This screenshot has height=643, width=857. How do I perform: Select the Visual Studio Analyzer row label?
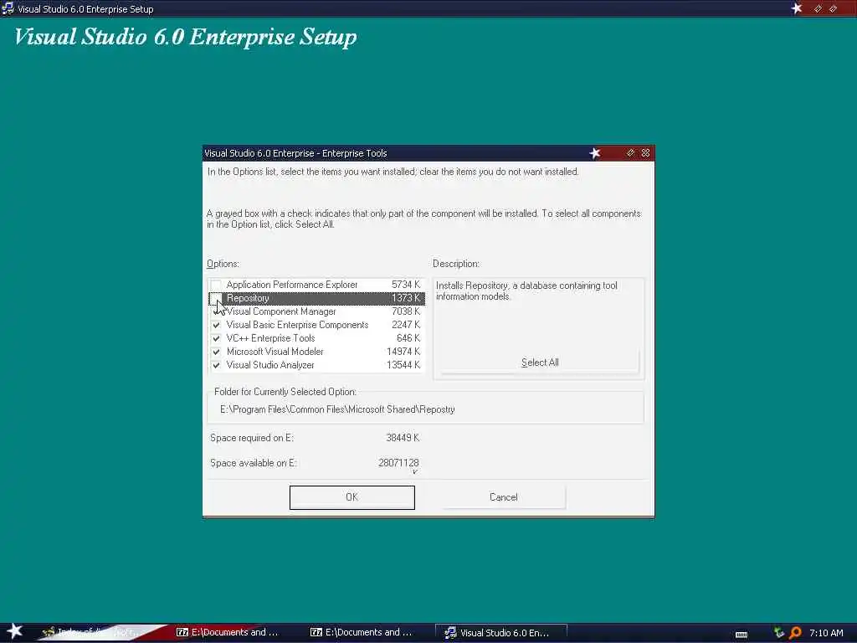270,365
